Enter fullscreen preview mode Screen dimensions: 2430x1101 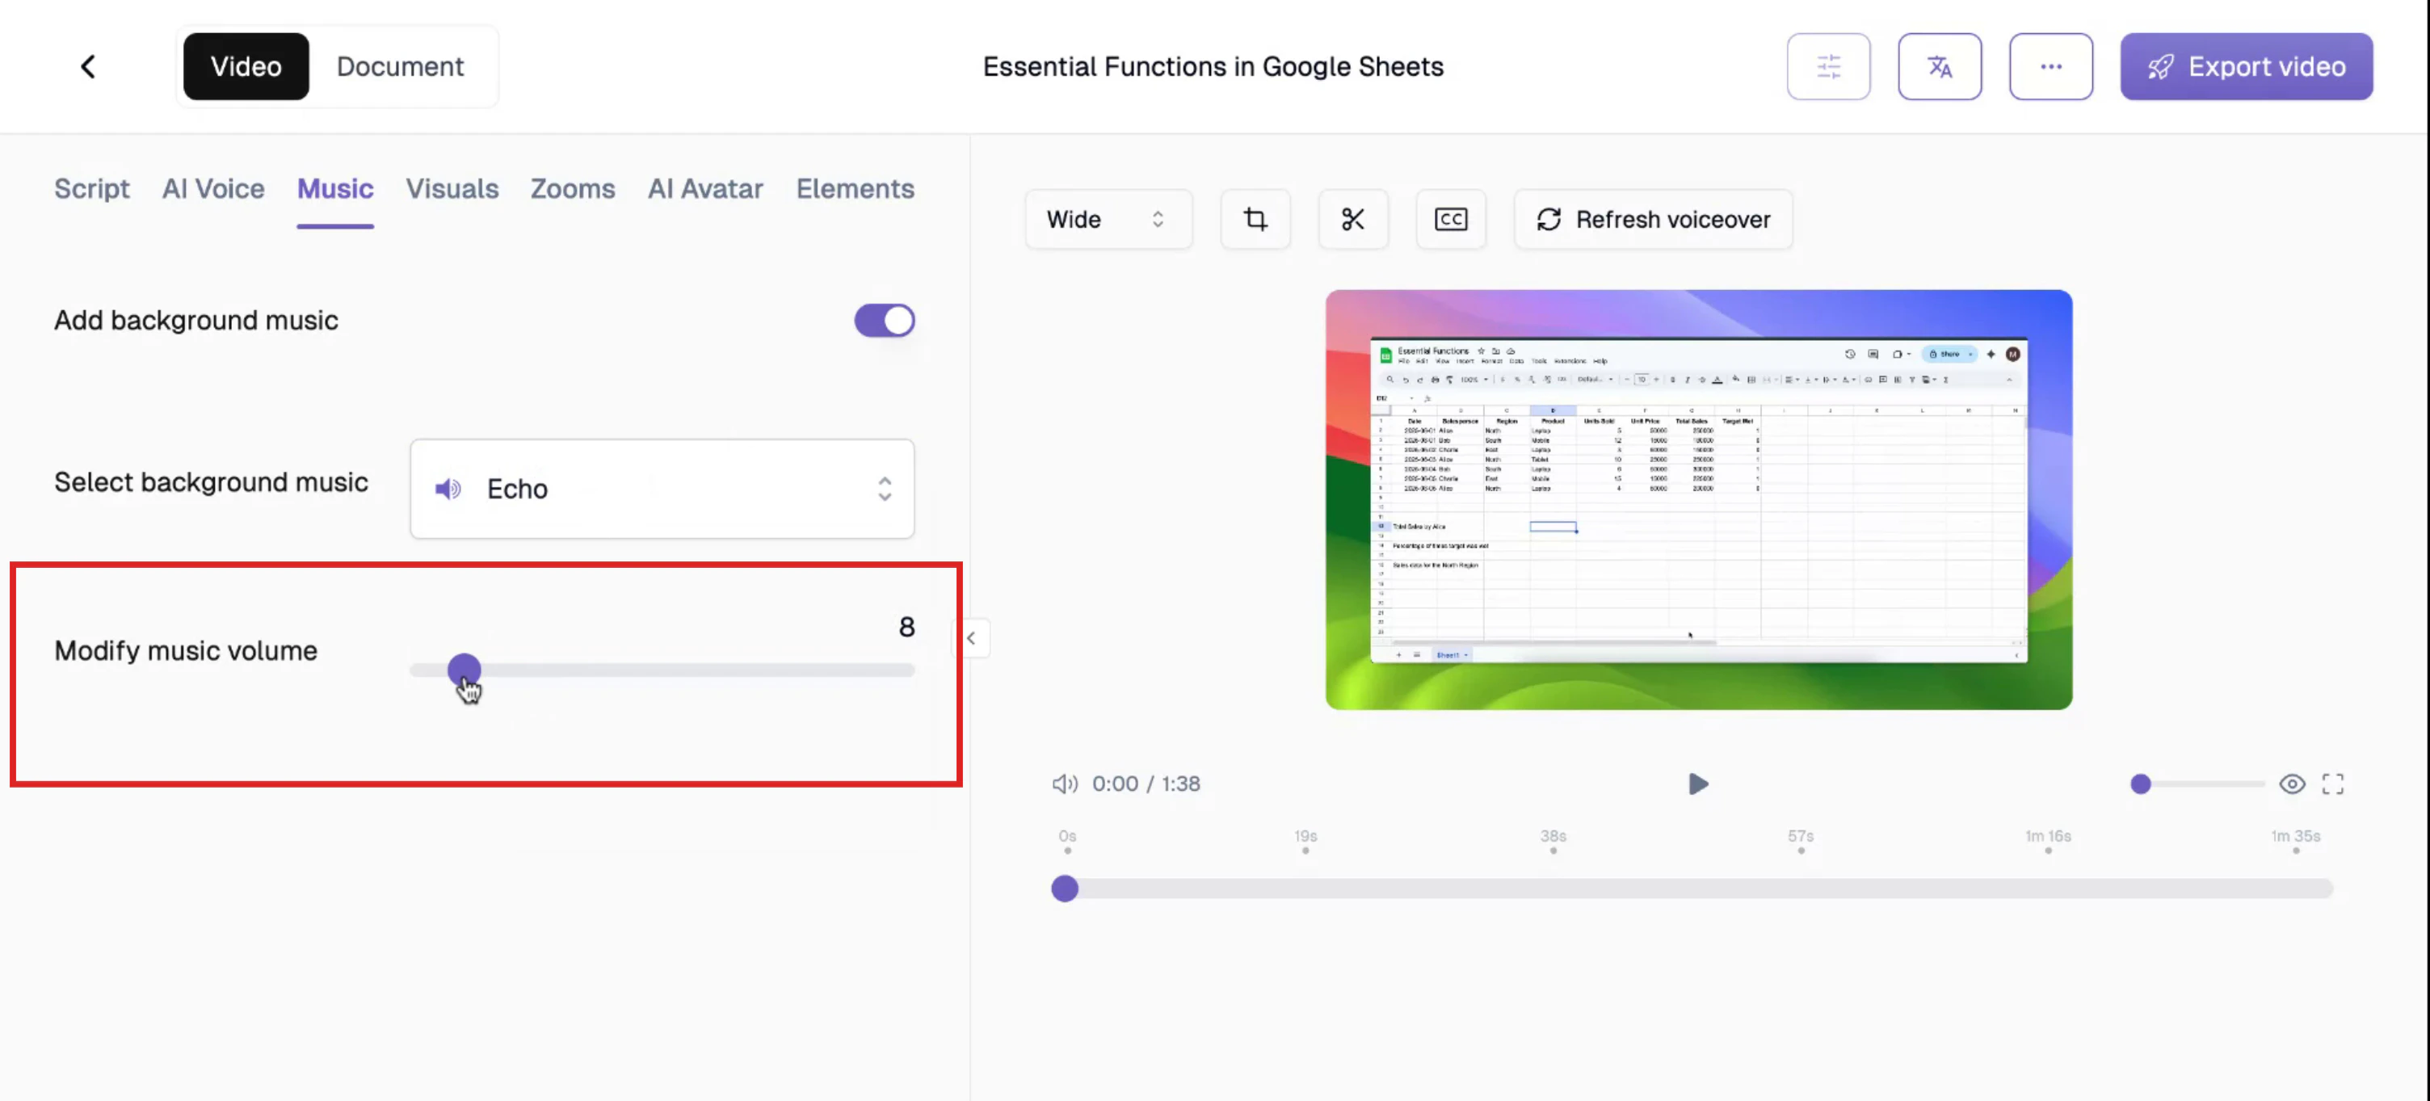2334,783
